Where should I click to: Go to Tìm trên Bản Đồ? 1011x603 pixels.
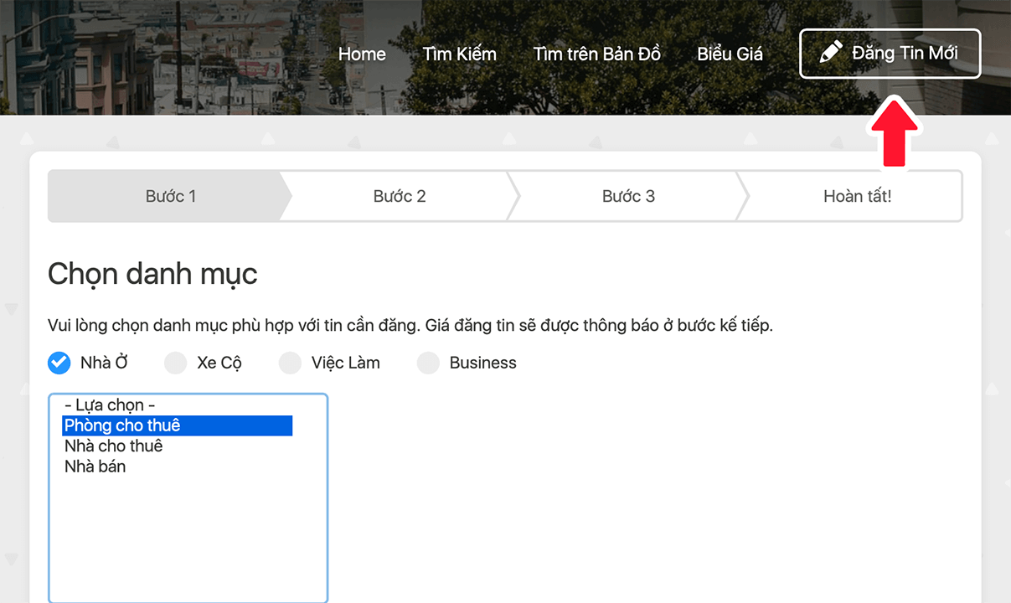tap(596, 54)
